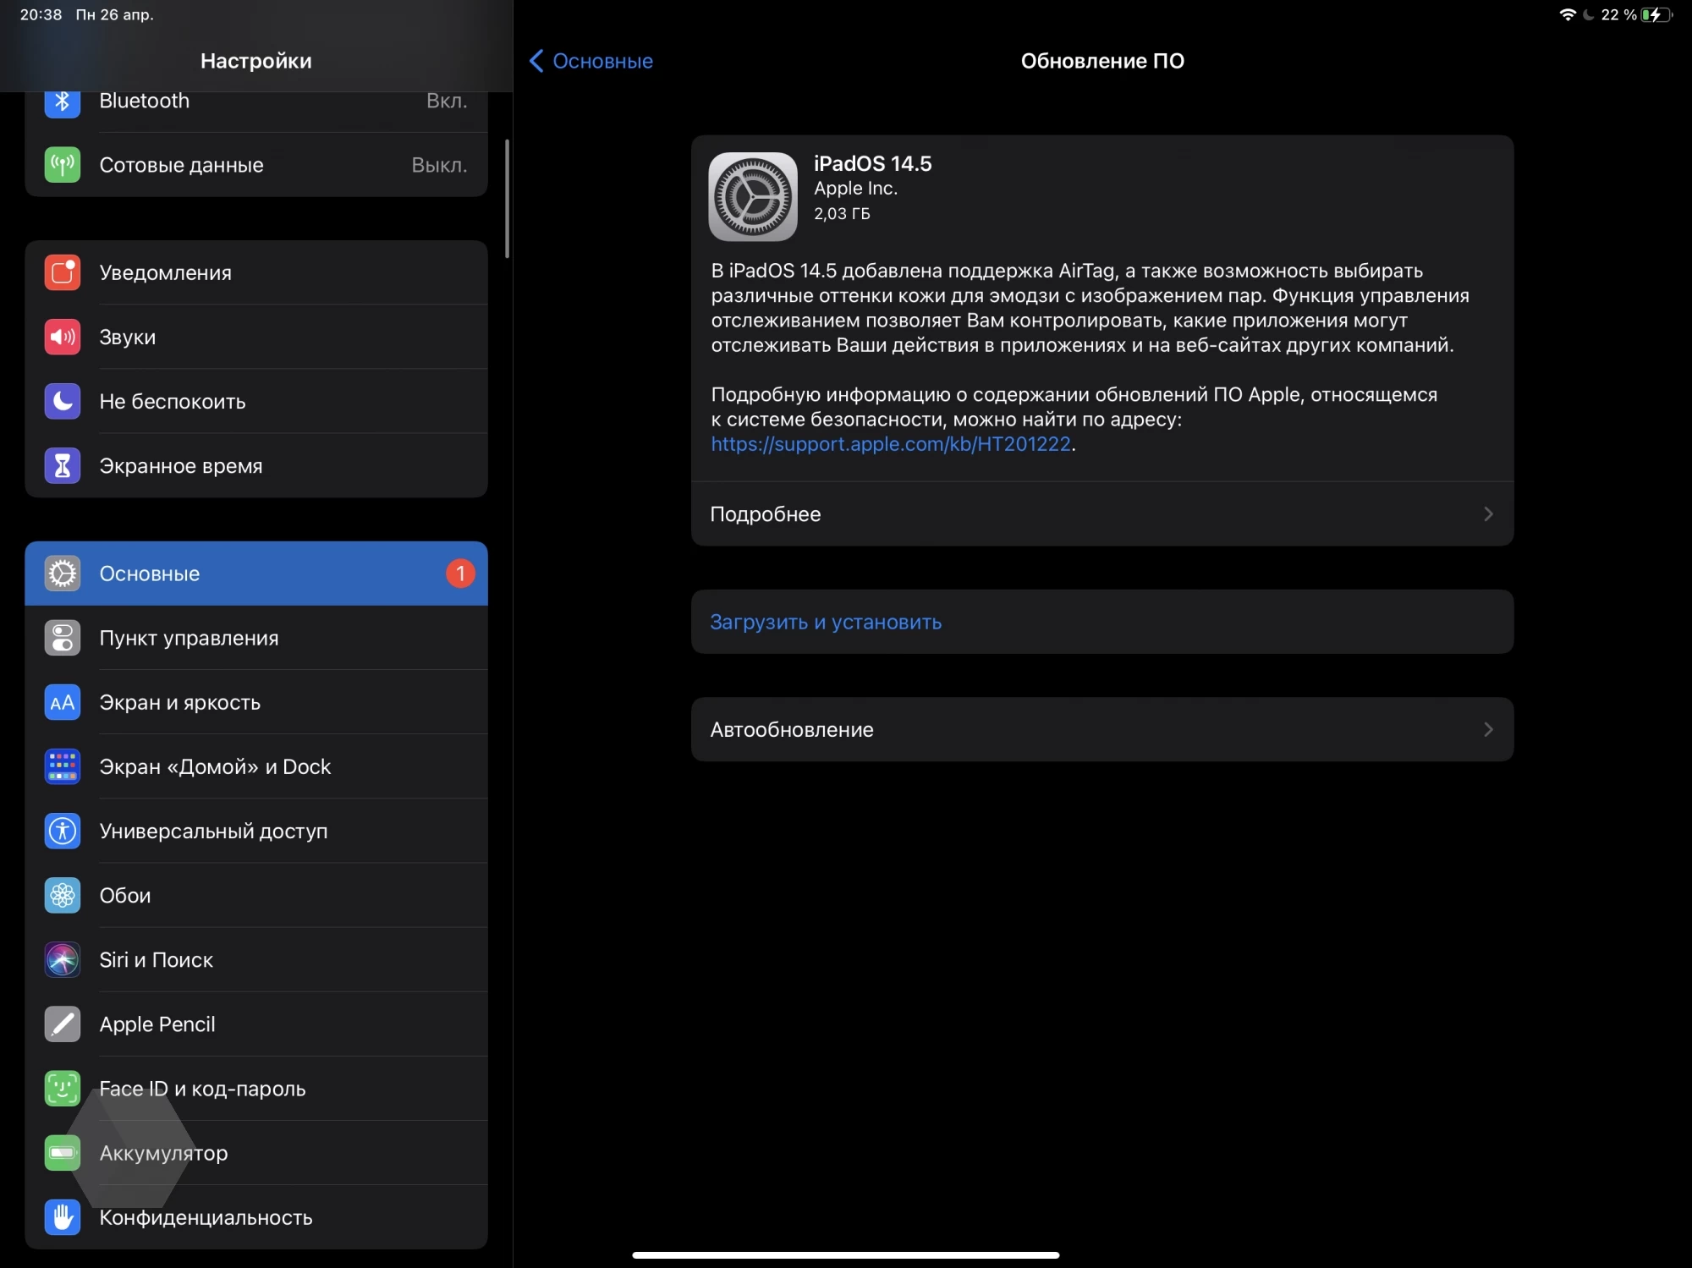
Task: Open Универсальный доступ settings
Action: (x=256, y=831)
